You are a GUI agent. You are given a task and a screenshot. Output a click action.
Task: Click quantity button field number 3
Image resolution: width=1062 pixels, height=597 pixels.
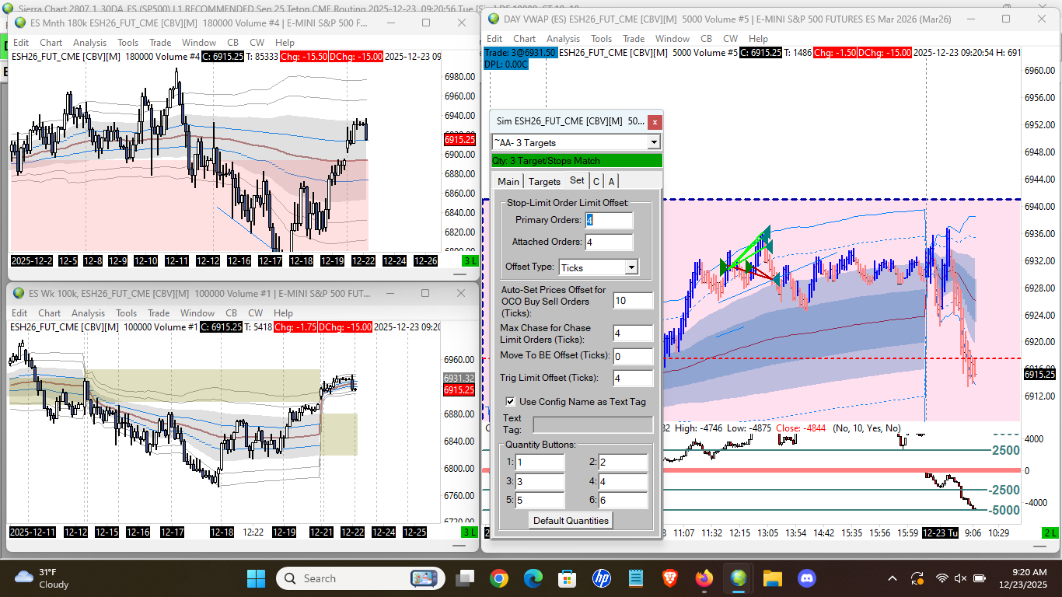click(x=540, y=482)
